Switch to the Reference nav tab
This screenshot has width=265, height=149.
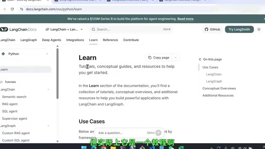coord(111,40)
